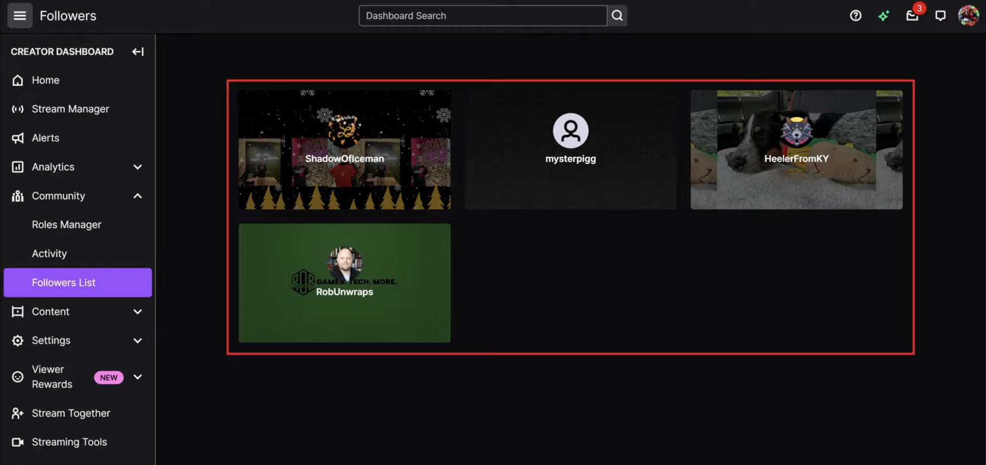Collapse the Creator Dashboard sidebar arrow
The width and height of the screenshot is (986, 465).
click(137, 51)
